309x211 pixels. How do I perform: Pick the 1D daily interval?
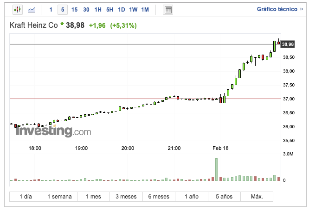(x=121, y=9)
